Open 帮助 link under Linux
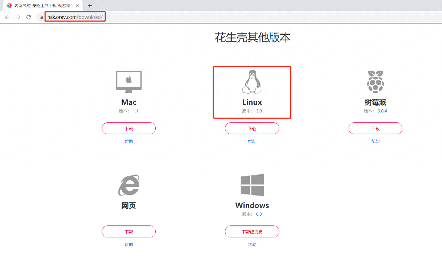Viewport: 442px width, 256px height. 252,141
